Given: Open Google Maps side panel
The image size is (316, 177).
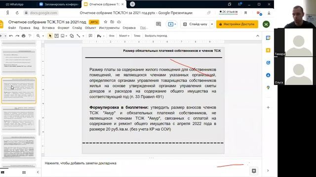Looking at the screenshot, I should coord(268,88).
